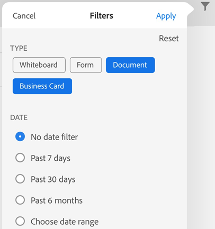This screenshot has width=215, height=229.
Task: Toggle the Whiteboard type filter
Action: coord(39,65)
